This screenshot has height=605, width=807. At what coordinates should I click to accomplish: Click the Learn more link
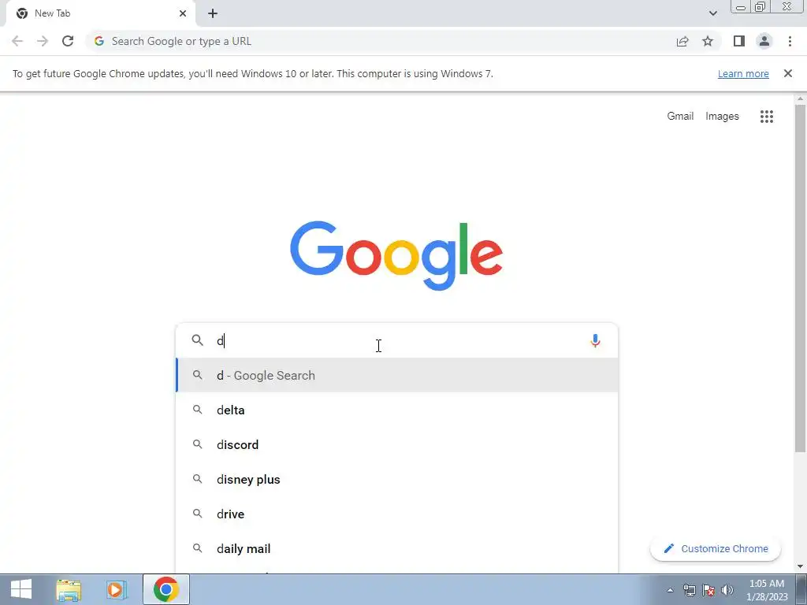click(743, 73)
